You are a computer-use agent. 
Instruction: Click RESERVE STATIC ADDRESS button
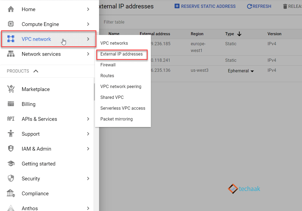[205, 6]
